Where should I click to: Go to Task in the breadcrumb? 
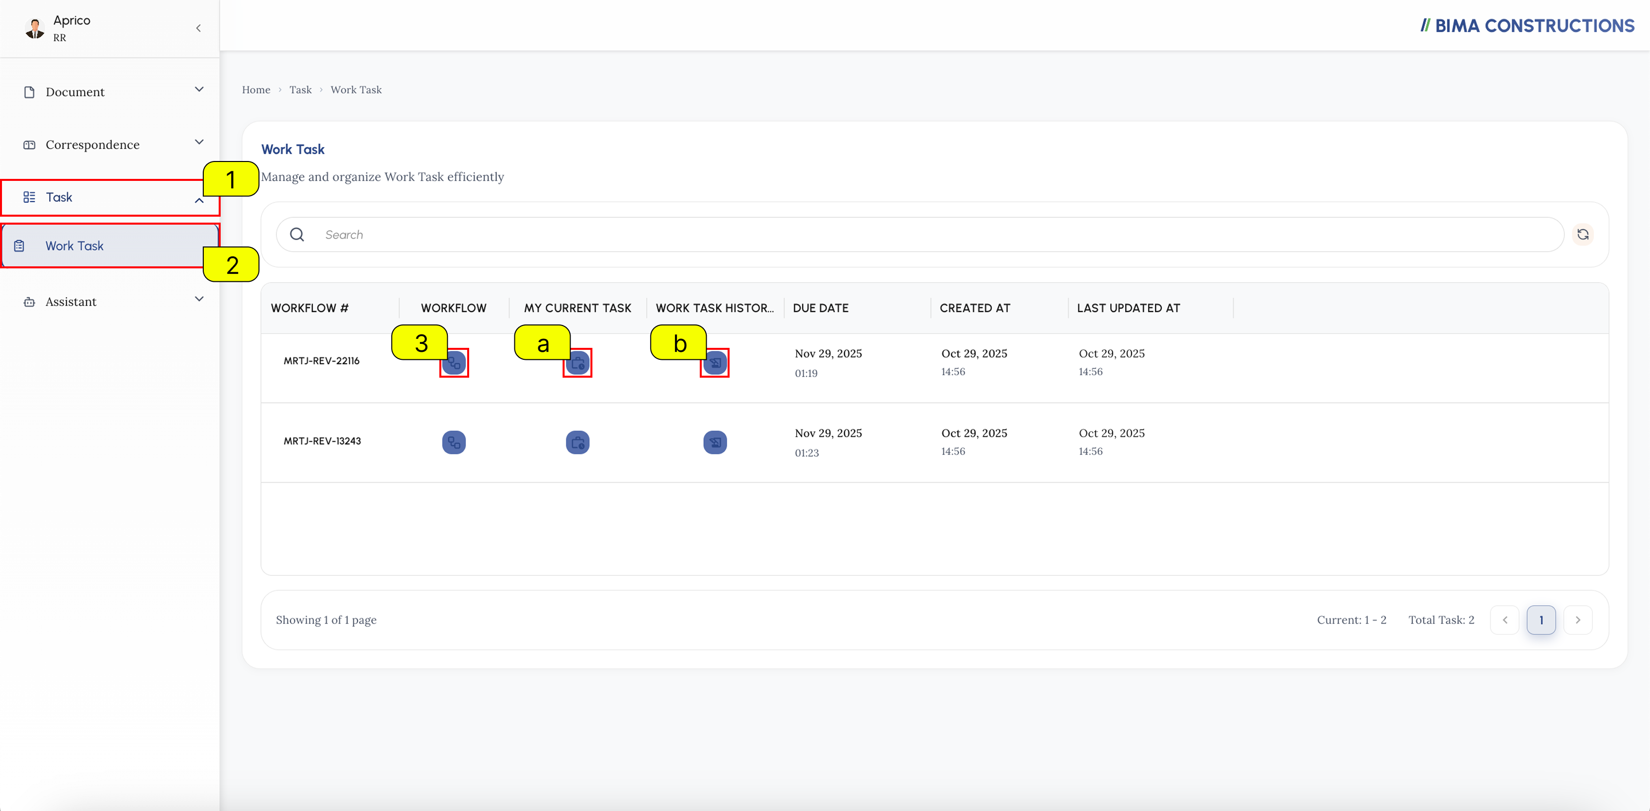click(300, 89)
